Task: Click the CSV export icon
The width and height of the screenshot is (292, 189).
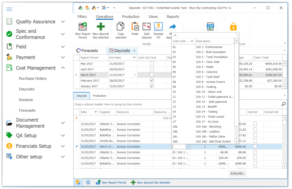Action: [x=210, y=27]
